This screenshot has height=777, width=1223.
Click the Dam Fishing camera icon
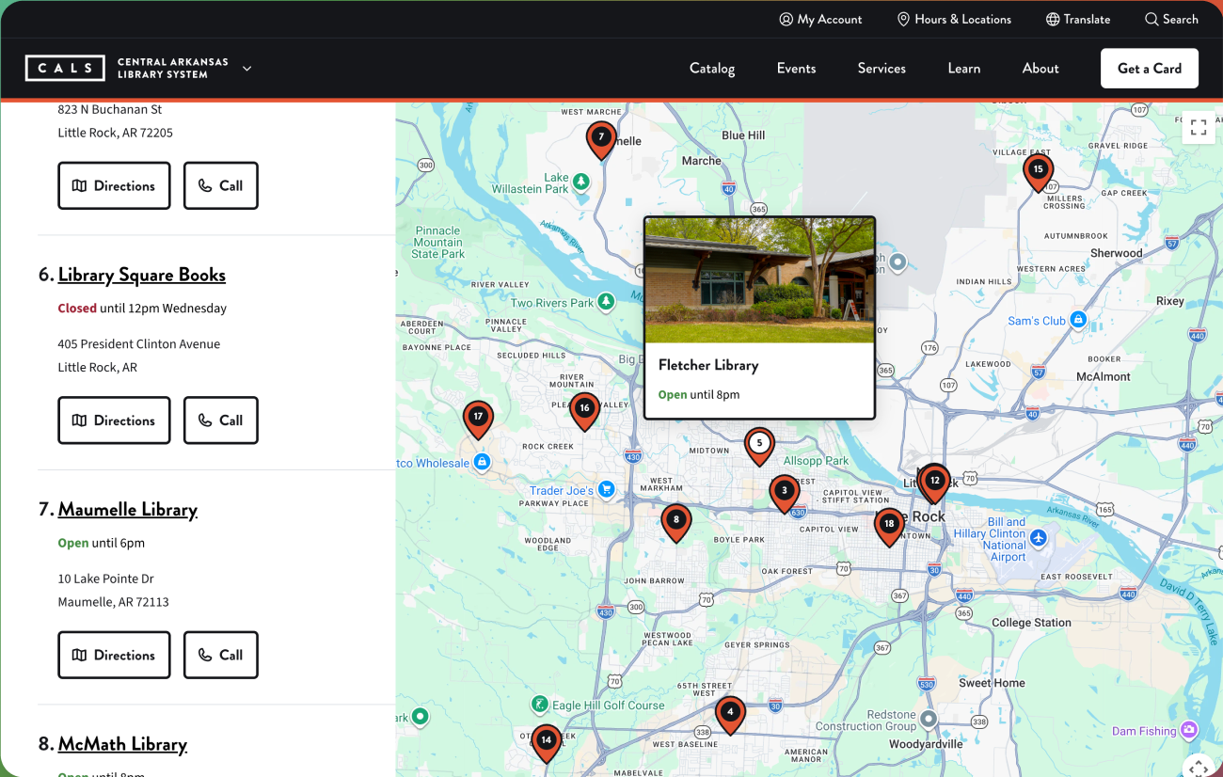tap(1190, 730)
